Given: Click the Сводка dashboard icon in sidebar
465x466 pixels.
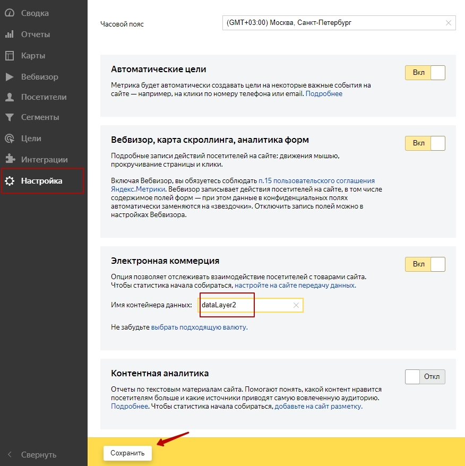Looking at the screenshot, I should point(9,13).
